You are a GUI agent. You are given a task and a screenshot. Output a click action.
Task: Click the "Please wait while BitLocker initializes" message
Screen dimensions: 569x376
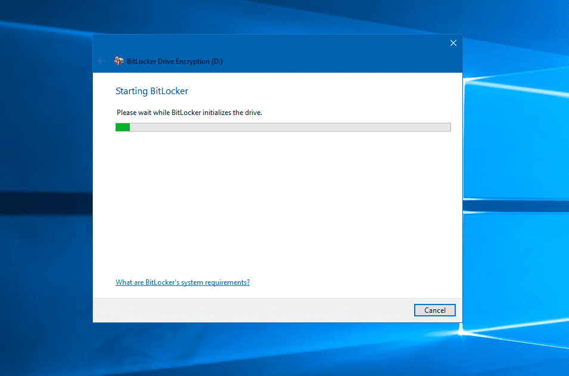tap(189, 112)
